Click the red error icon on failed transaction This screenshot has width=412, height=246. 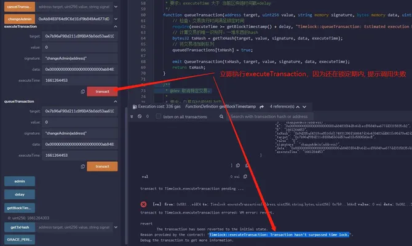click(143, 204)
